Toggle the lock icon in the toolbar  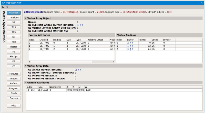7,7
